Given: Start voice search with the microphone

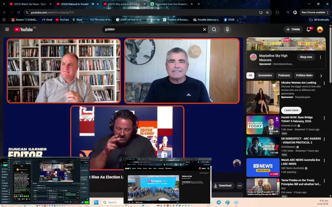Looking at the screenshot, I should [227, 29].
